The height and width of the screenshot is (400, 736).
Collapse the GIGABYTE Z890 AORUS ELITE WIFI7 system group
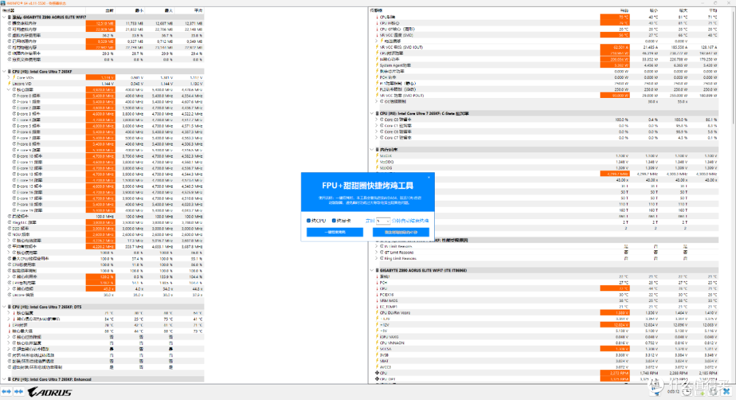[x=4, y=17]
